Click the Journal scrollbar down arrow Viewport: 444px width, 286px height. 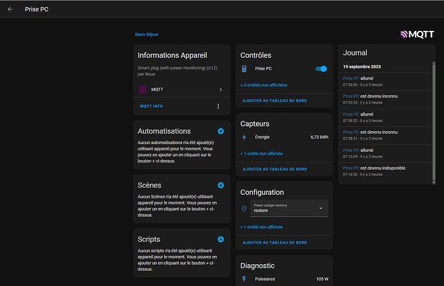point(434,183)
